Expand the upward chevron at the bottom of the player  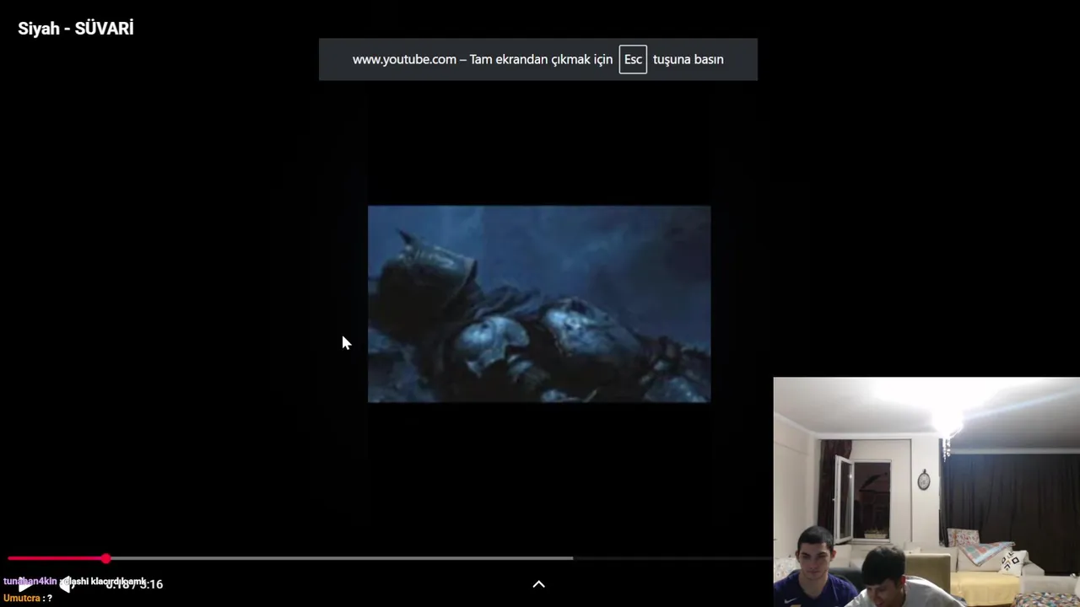[538, 584]
